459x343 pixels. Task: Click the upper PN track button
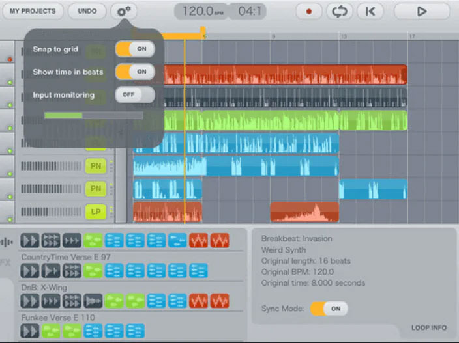coord(96,166)
